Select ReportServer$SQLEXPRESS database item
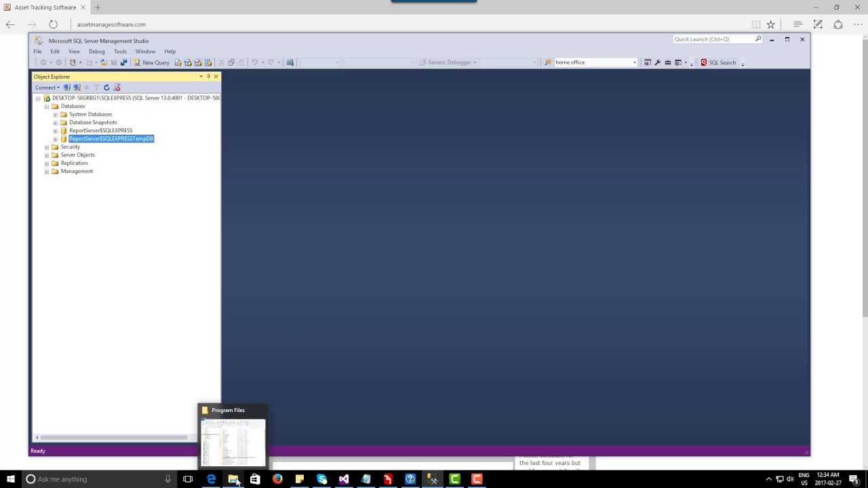This screenshot has width=868, height=488. coord(100,131)
